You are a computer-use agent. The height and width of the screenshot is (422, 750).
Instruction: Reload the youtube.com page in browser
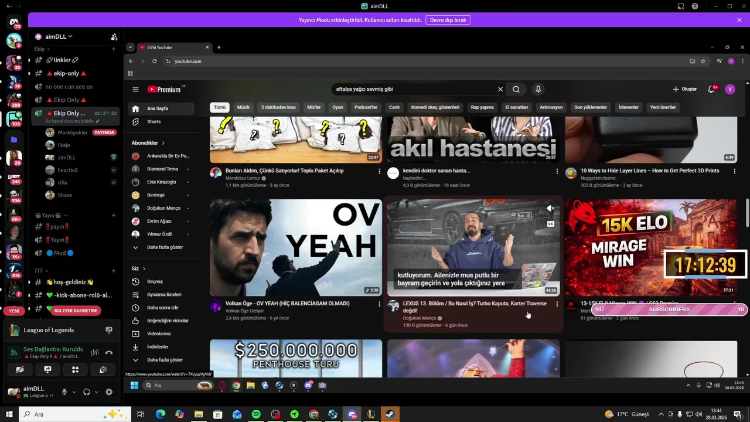155,61
